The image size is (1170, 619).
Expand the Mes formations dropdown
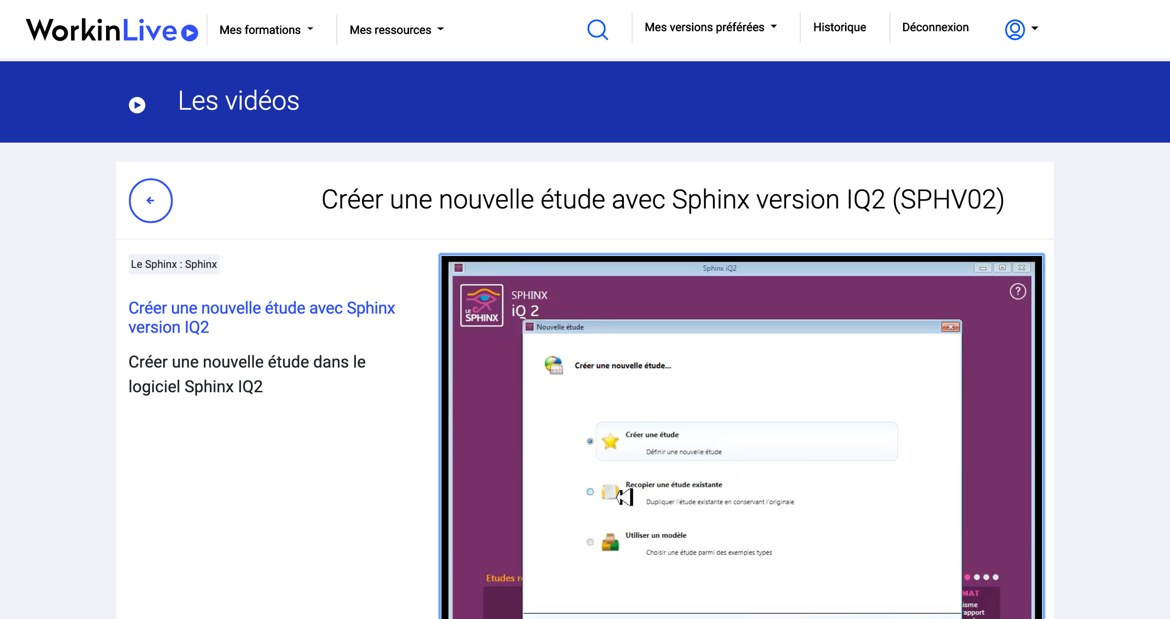266,30
